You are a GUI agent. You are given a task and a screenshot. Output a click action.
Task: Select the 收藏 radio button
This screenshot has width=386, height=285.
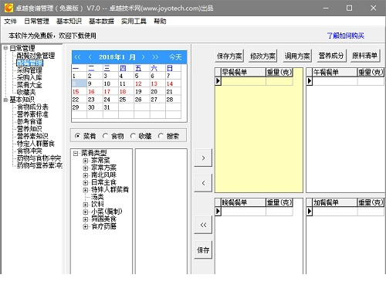click(x=133, y=136)
